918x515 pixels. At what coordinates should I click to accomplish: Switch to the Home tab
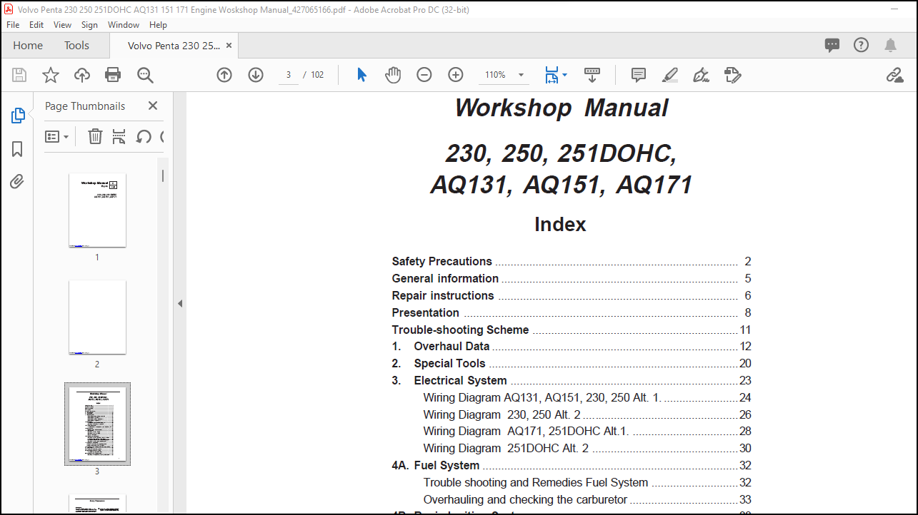tap(28, 46)
